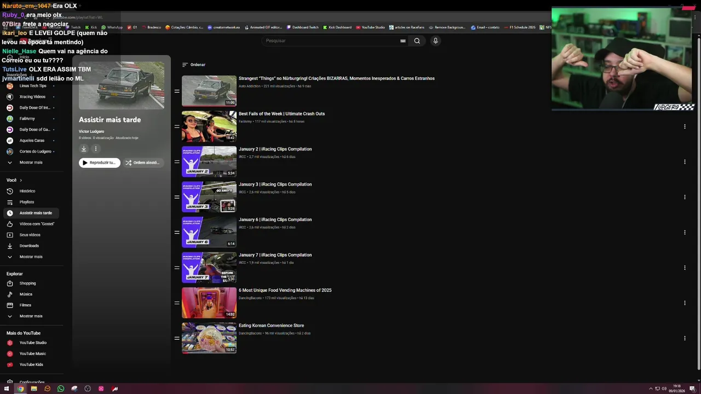
Task: Open Vídeos com "Gostei" list
Action: coord(32,224)
